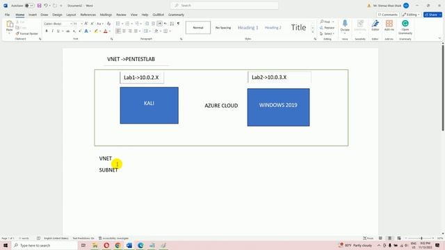Screen dimensions: 445x250
Task: Switch to the Draw tab
Action: [x=44, y=15]
